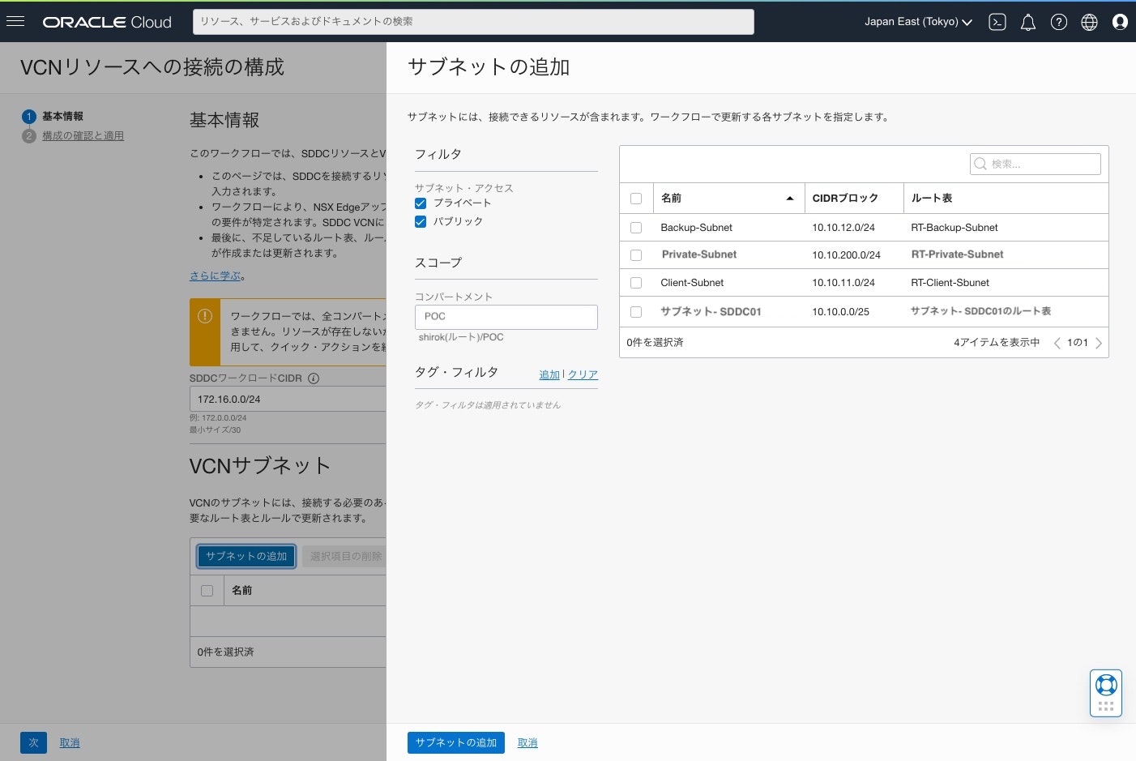
Task: Confirm with the bottom サブネットの追加 button
Action: pyautogui.click(x=455, y=742)
